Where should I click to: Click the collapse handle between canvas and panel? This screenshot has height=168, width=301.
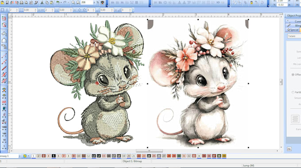pyautogui.click(x=281, y=82)
